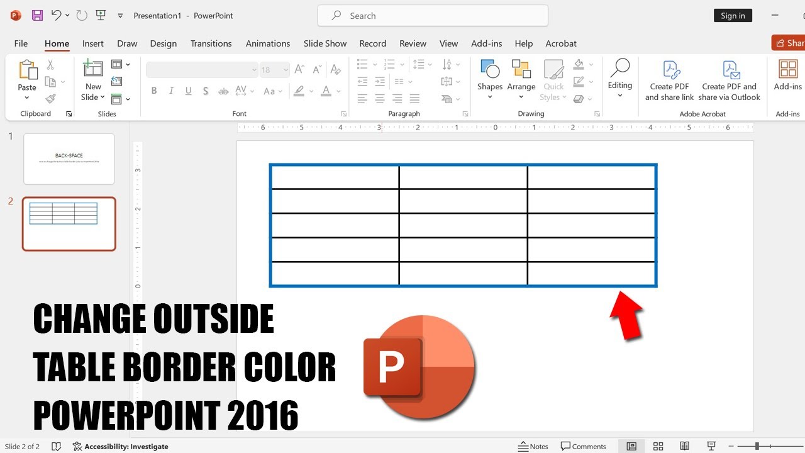Start slide show from beginning icon
Image resolution: width=805 pixels, height=453 pixels.
pyautogui.click(x=101, y=16)
